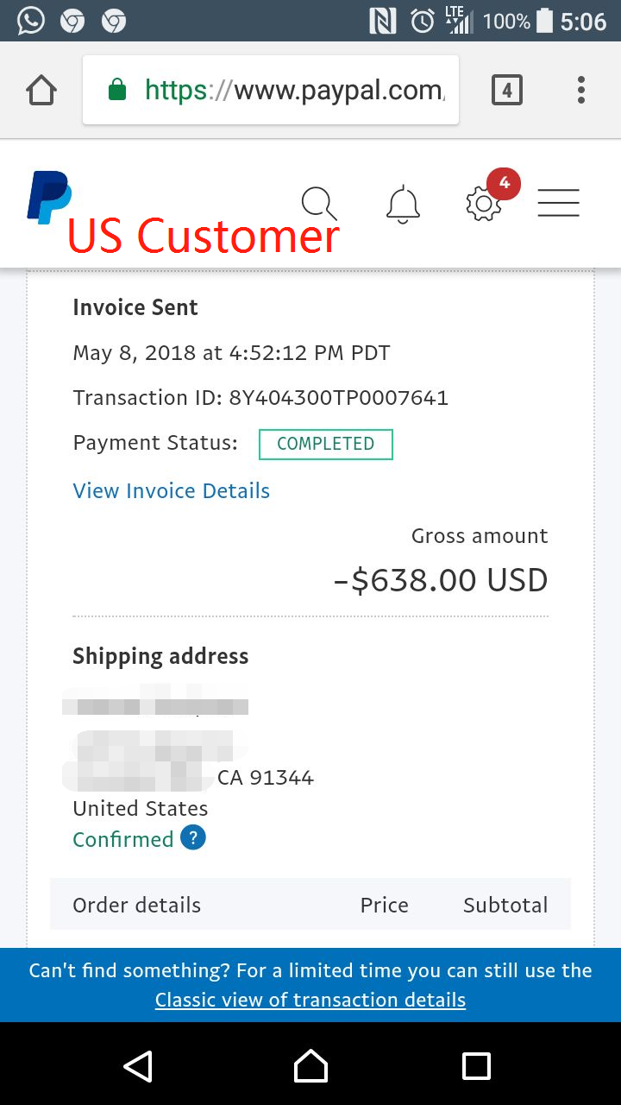Tap the paypal.com address bar
This screenshot has height=1105, width=621.
coord(271,90)
